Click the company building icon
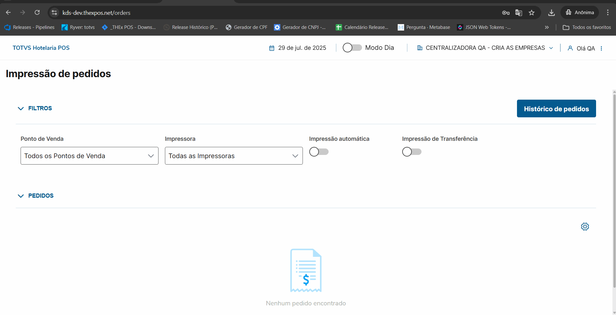 point(420,48)
